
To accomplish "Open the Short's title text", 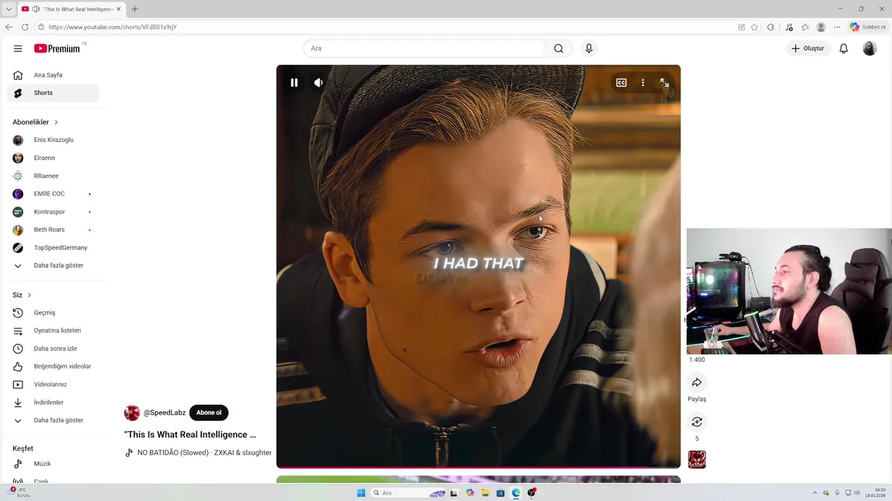I will [190, 435].
